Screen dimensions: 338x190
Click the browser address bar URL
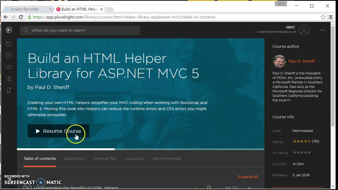coord(124,17)
